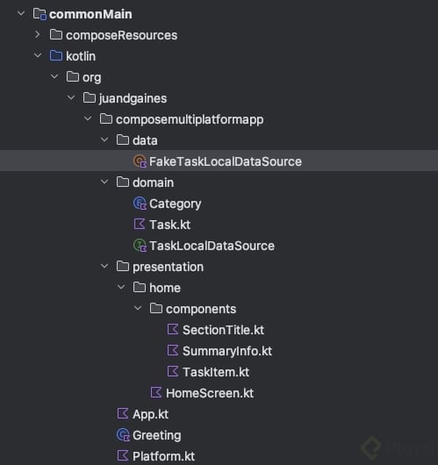
Task: Select Platform.kt in the project tree
Action: click(x=156, y=456)
